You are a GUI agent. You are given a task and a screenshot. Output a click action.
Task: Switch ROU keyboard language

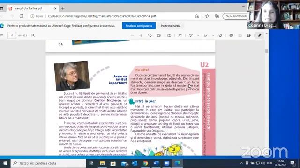[x=270, y=163]
